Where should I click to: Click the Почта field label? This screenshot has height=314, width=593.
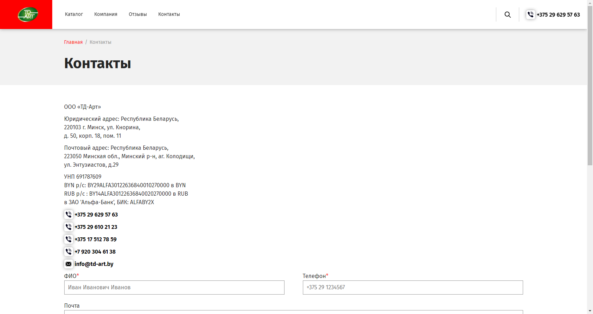(72, 306)
